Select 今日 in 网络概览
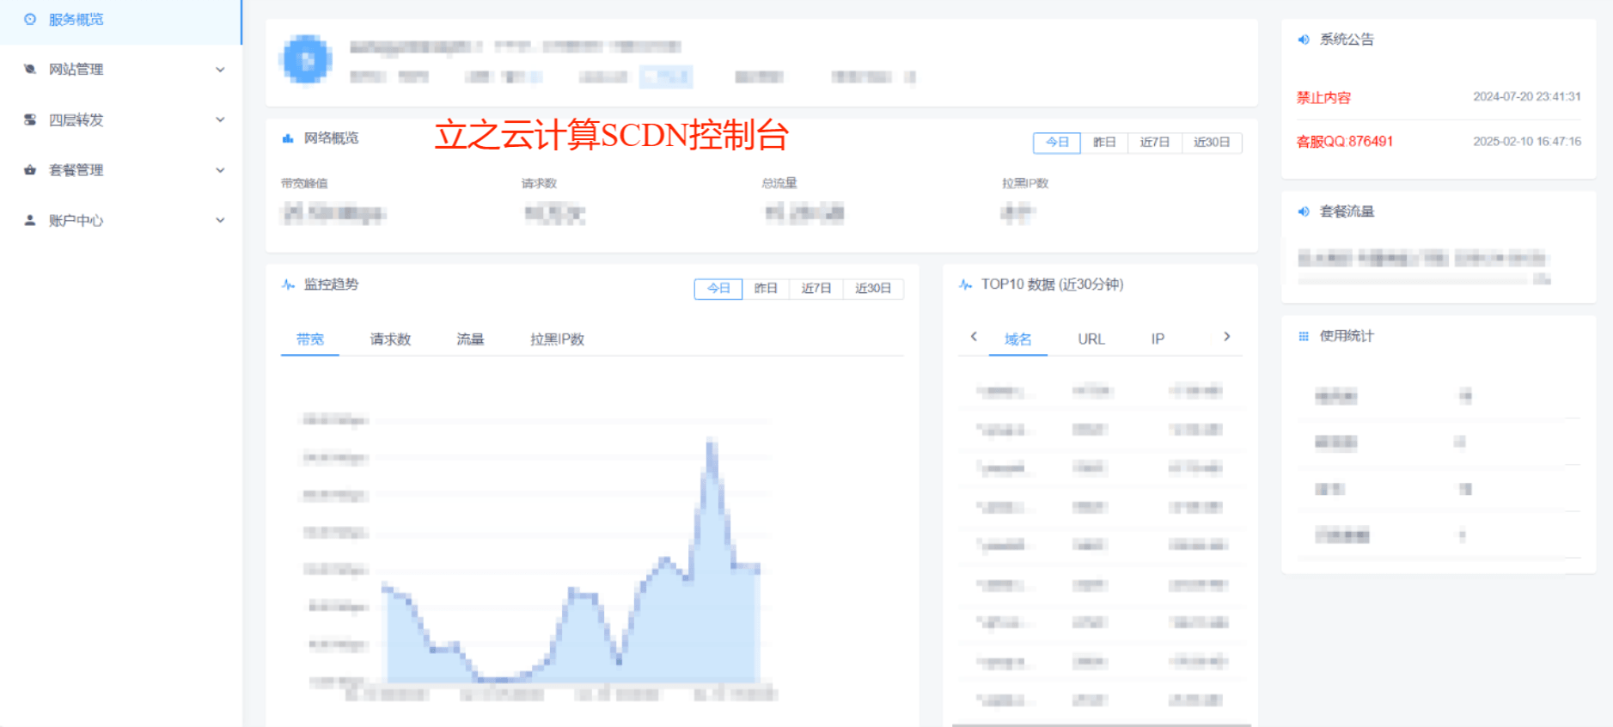The image size is (1613, 727). point(1057,143)
